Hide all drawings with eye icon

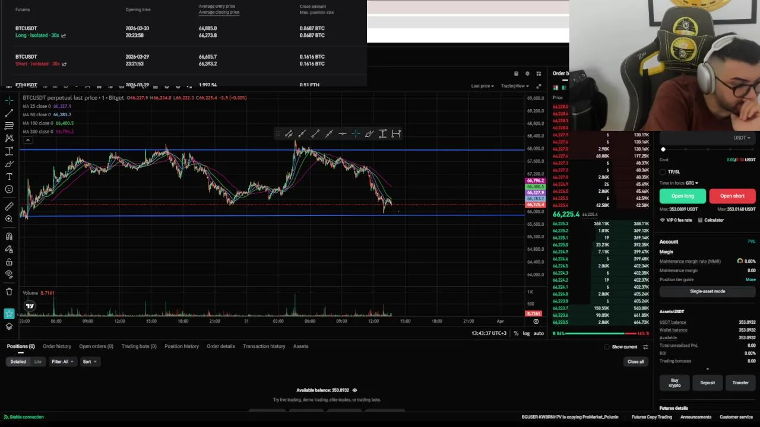[x=9, y=275]
